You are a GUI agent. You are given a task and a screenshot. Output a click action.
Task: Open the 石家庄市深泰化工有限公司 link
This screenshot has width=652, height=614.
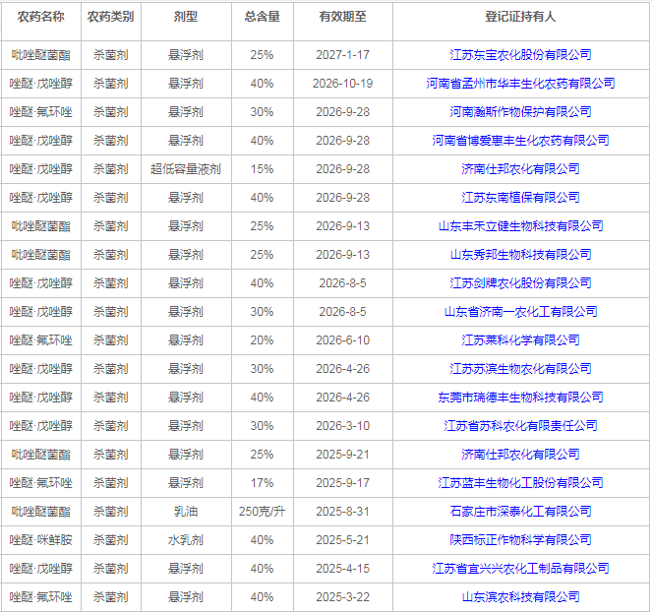[520, 512]
